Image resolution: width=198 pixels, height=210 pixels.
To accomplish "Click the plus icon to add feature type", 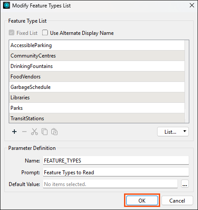I will pos(14,132).
